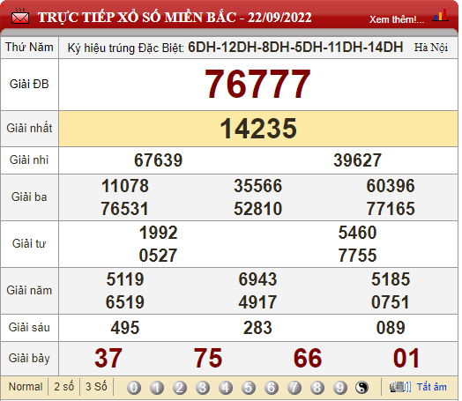Click seventh prize number 37
This screenshot has height=401, width=462.
[x=108, y=359]
